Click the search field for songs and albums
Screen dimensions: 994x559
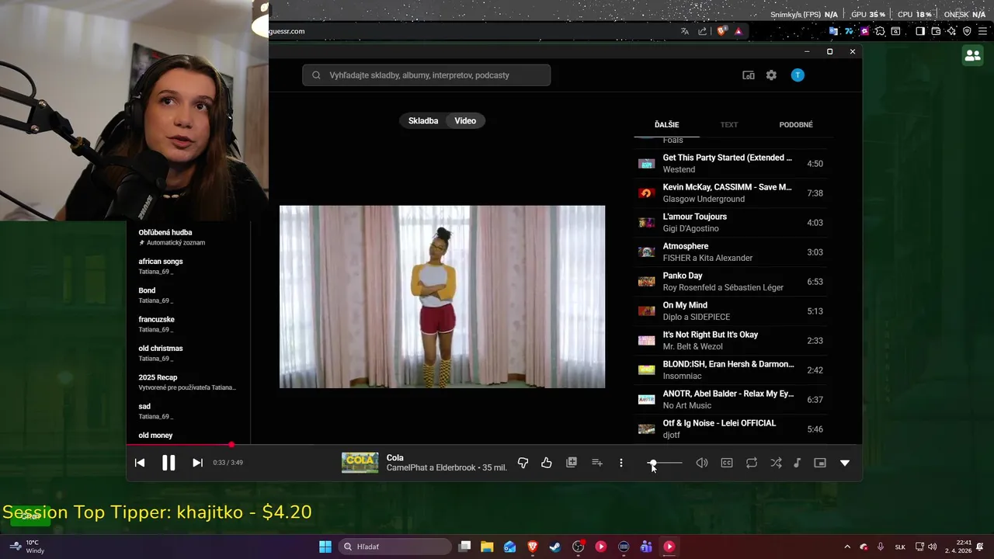tap(426, 75)
